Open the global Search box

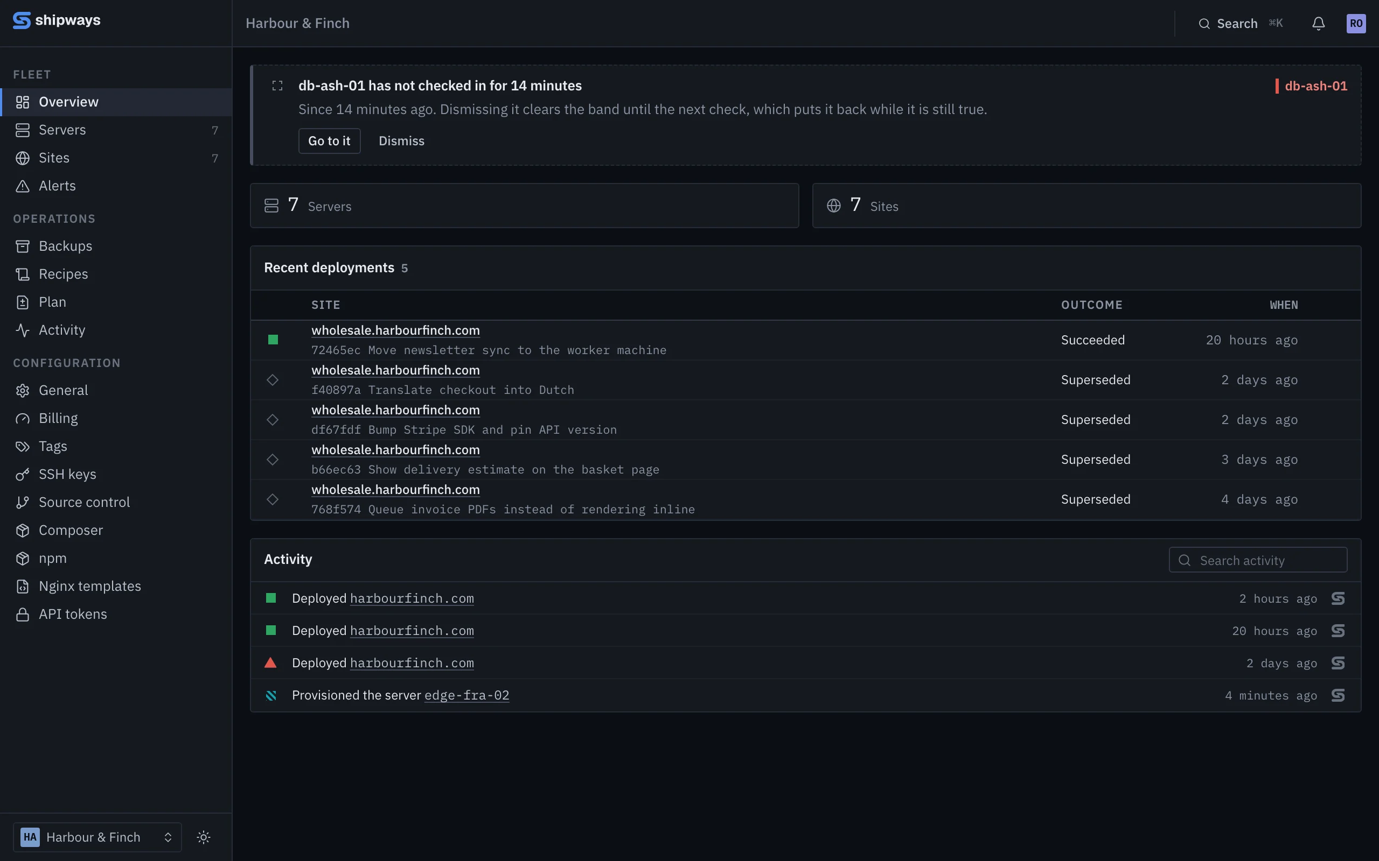[1241, 23]
